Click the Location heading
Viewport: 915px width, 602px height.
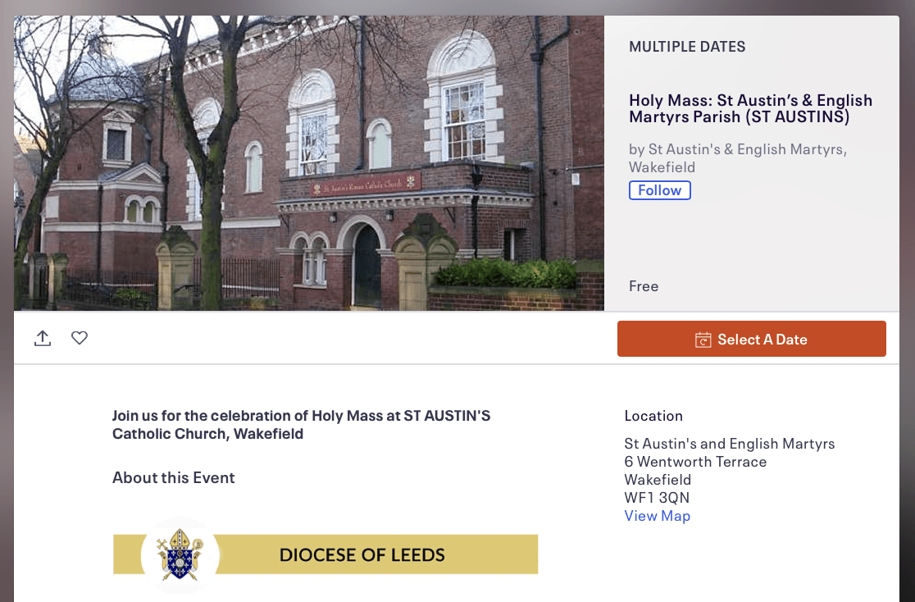click(x=653, y=416)
